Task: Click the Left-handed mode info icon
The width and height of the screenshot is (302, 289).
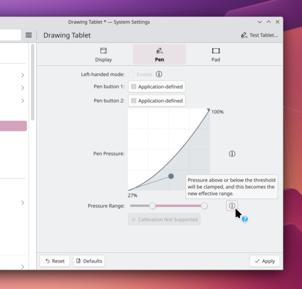Action: coord(159,74)
